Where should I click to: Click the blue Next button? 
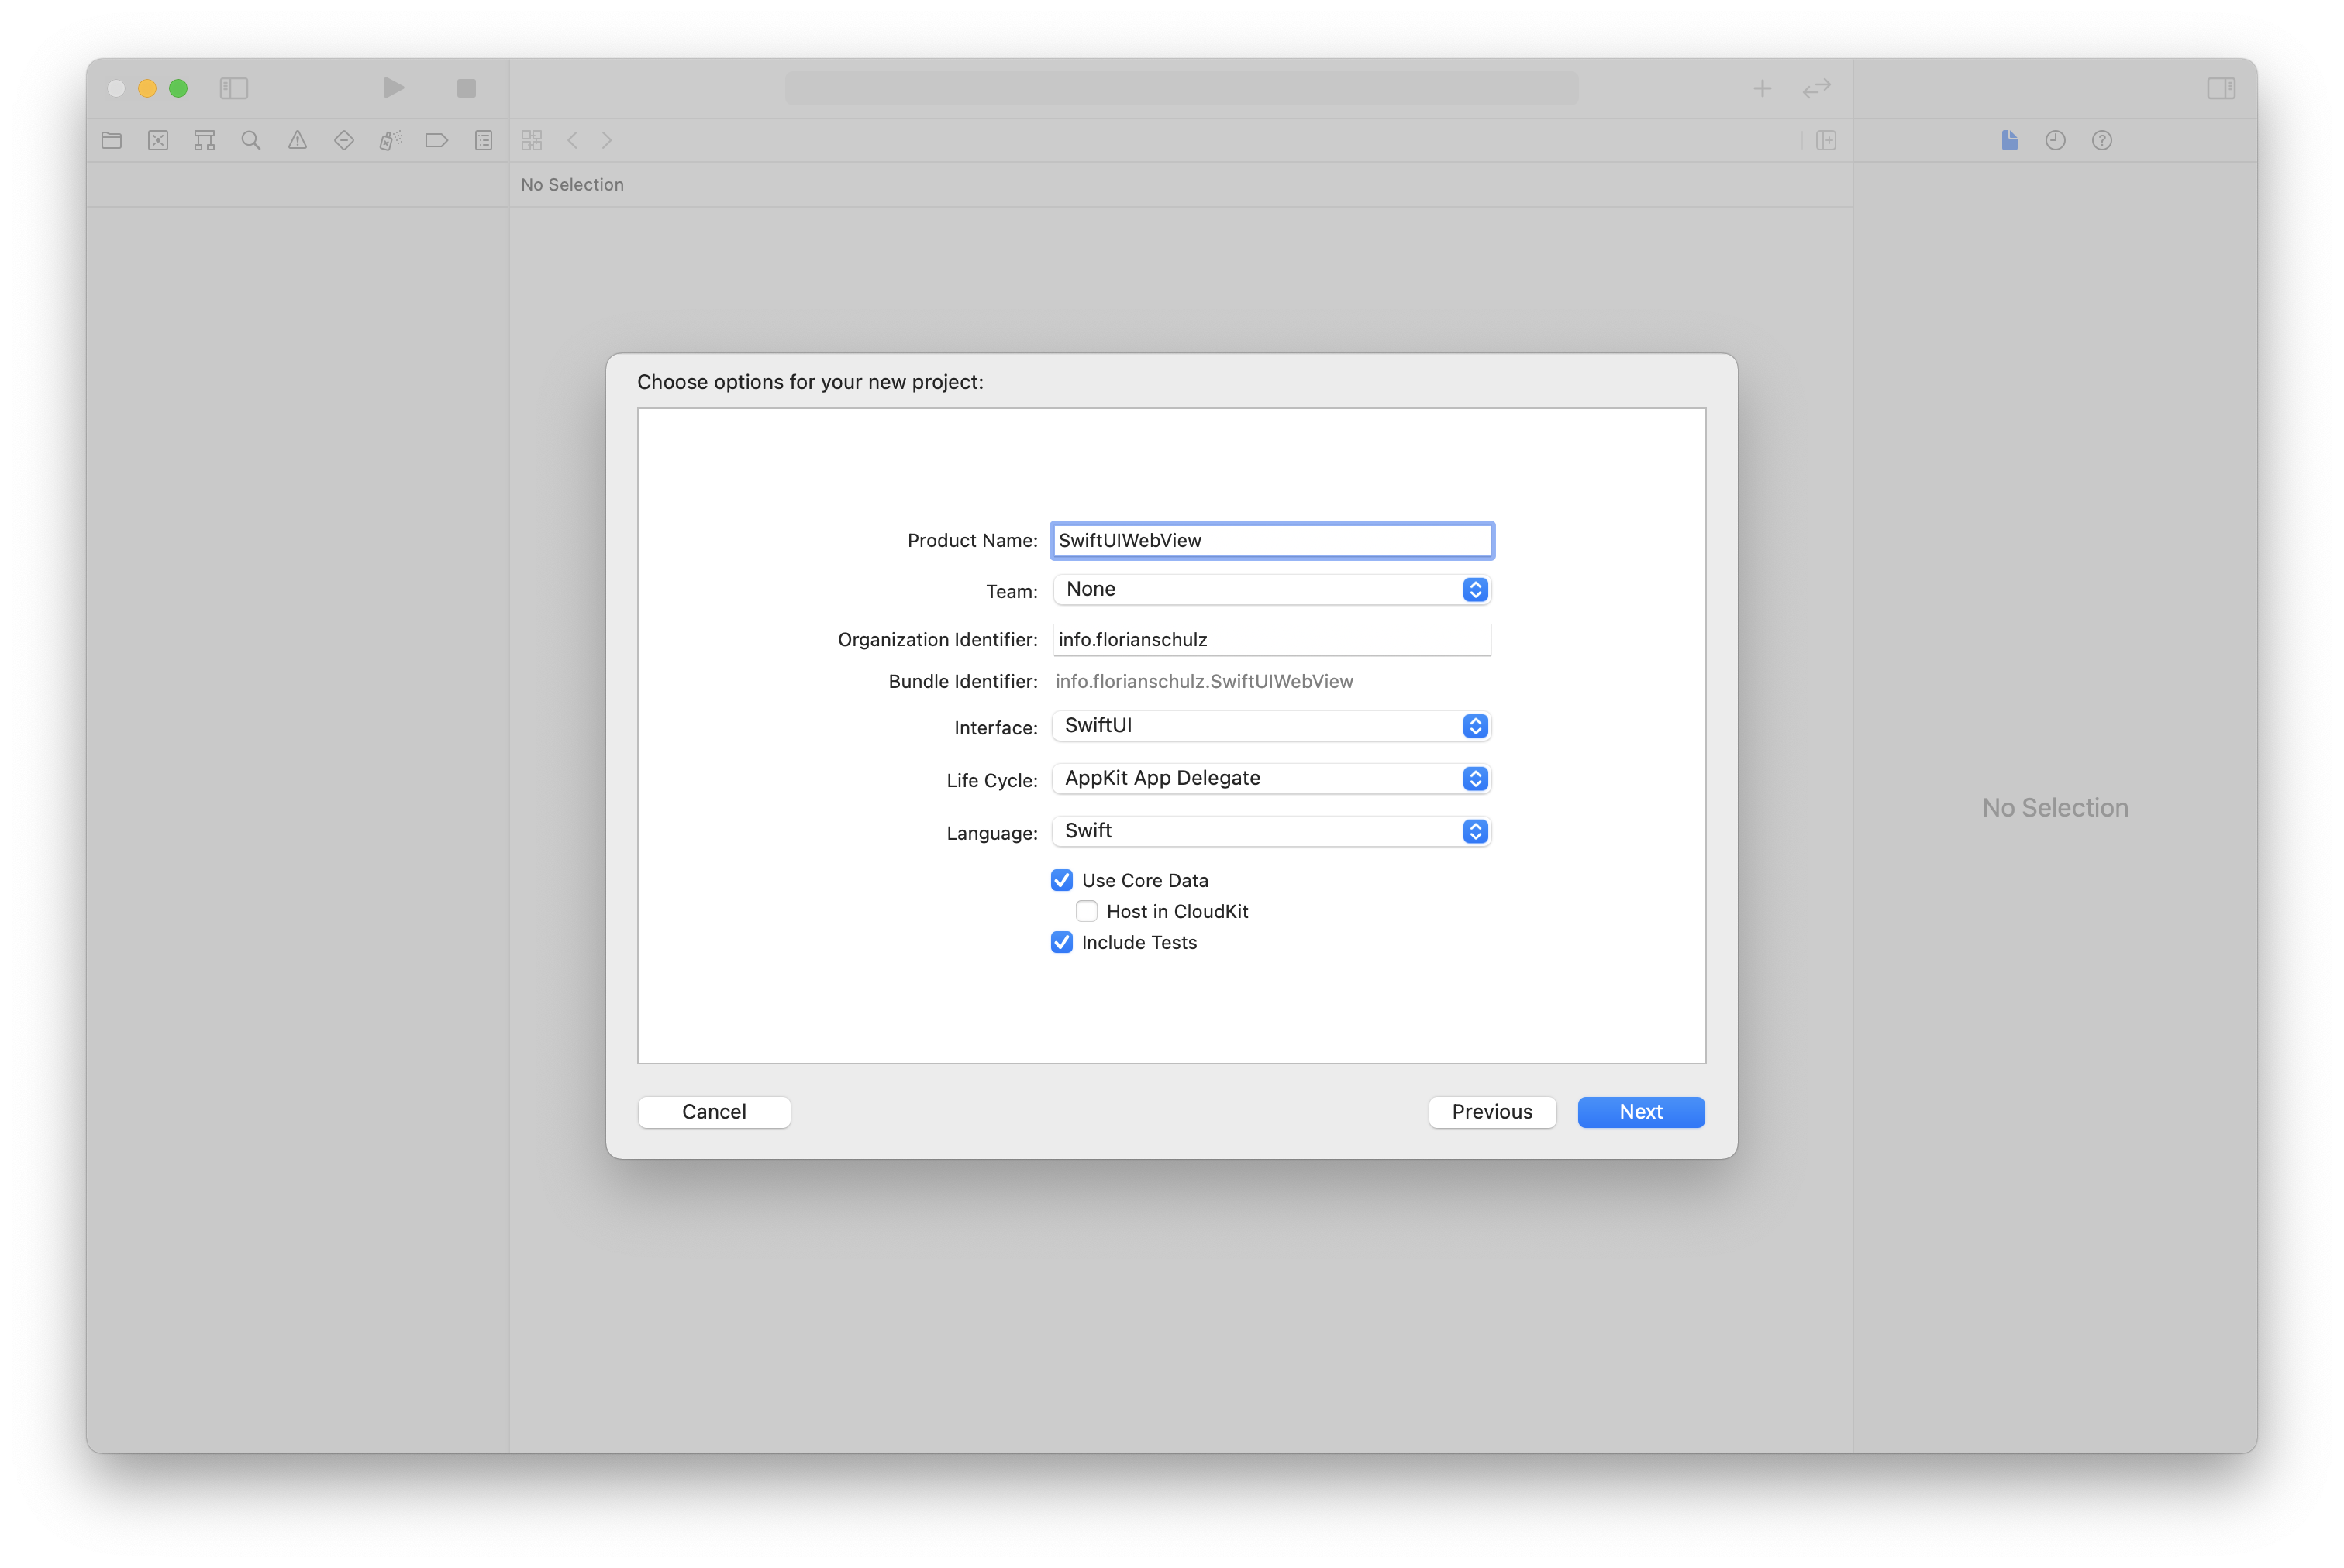(1641, 1112)
